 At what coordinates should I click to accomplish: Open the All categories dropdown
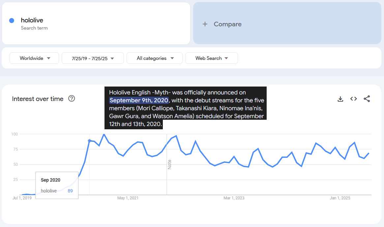pyautogui.click(x=155, y=58)
